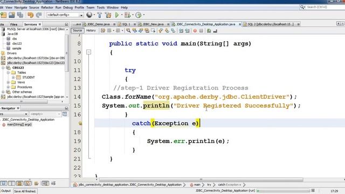This screenshot has height=194, width=345.
Task: Close the Services tab with its x
Action: 40,24
